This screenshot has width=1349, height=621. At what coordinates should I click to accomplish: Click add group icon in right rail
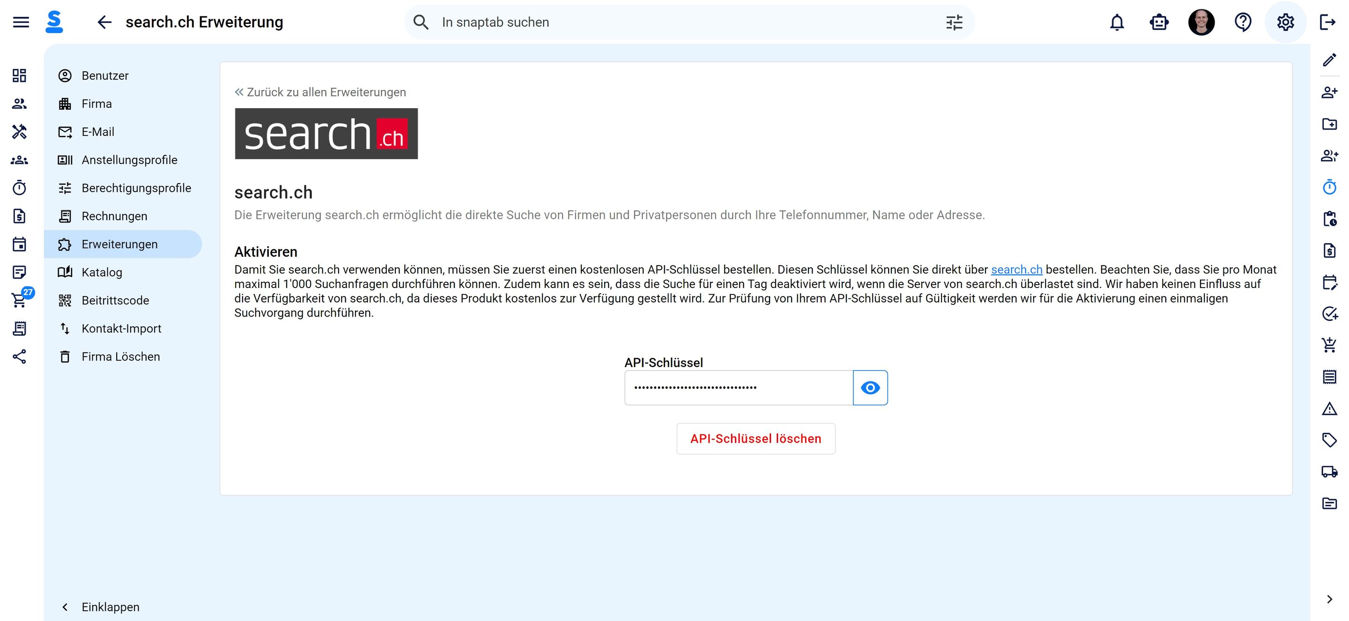[1329, 155]
